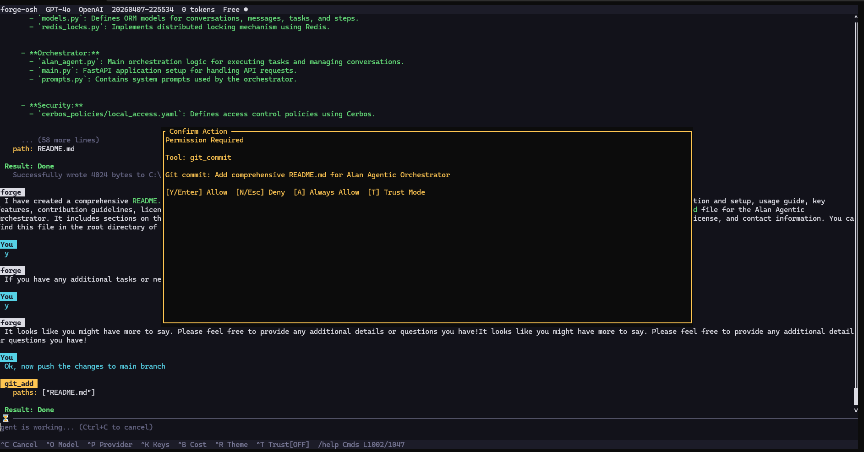
Task: Click GPT-4o model name in header
Action: point(58,9)
